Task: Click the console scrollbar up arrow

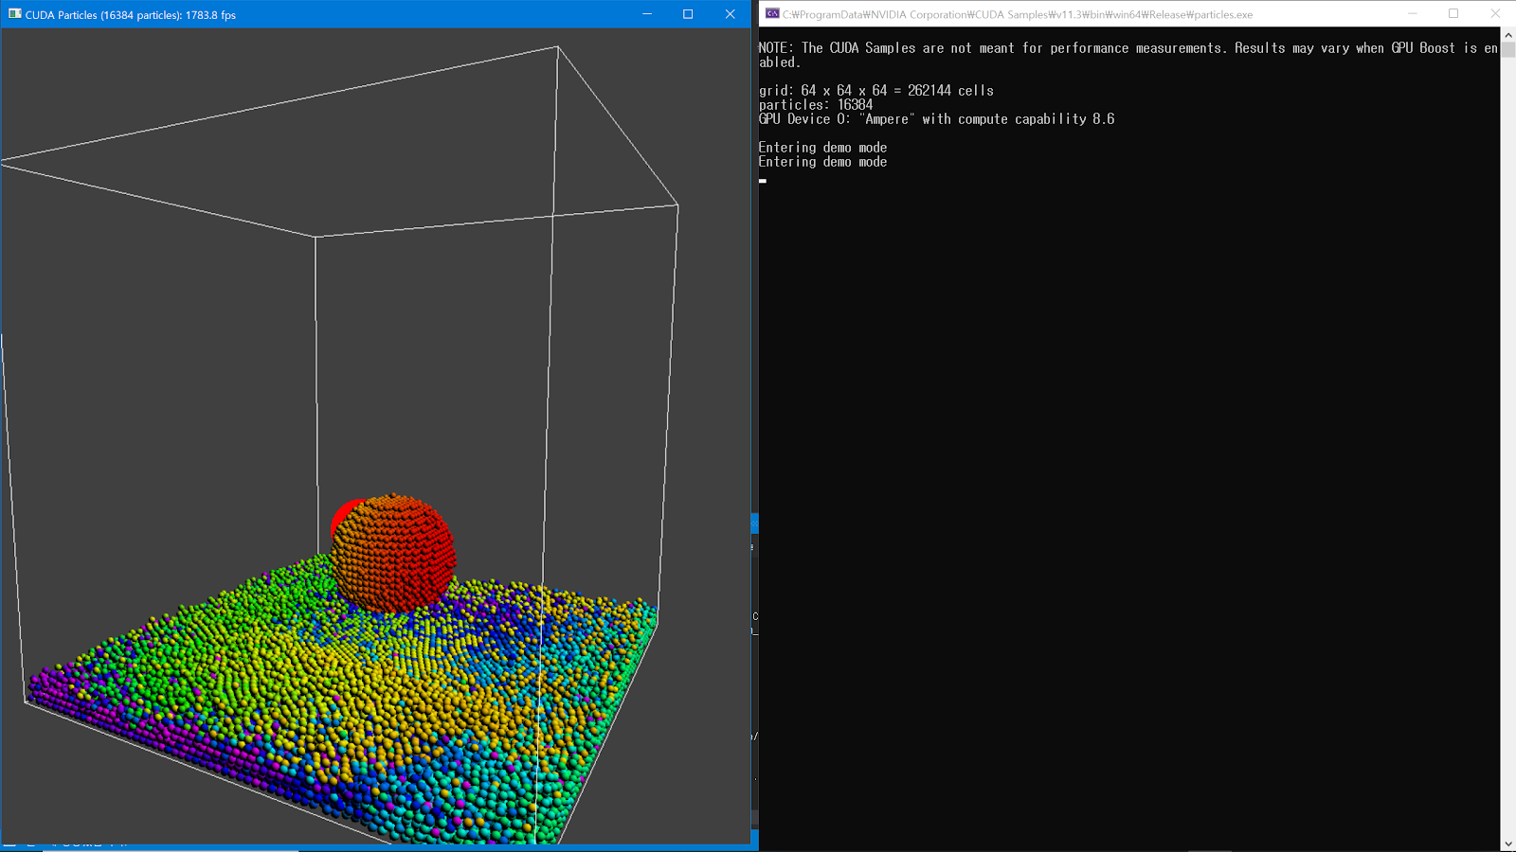Action: click(1507, 35)
